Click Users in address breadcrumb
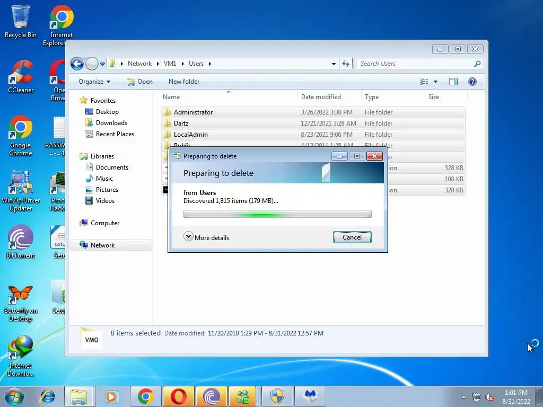This screenshot has height=407, width=543. pos(196,64)
